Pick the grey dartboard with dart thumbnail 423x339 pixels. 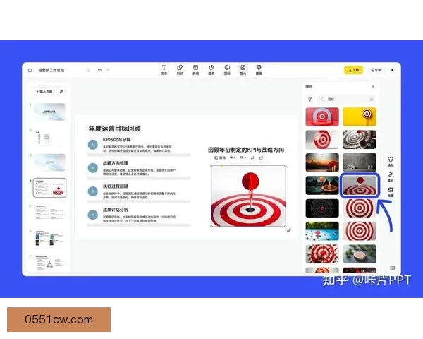click(x=360, y=140)
